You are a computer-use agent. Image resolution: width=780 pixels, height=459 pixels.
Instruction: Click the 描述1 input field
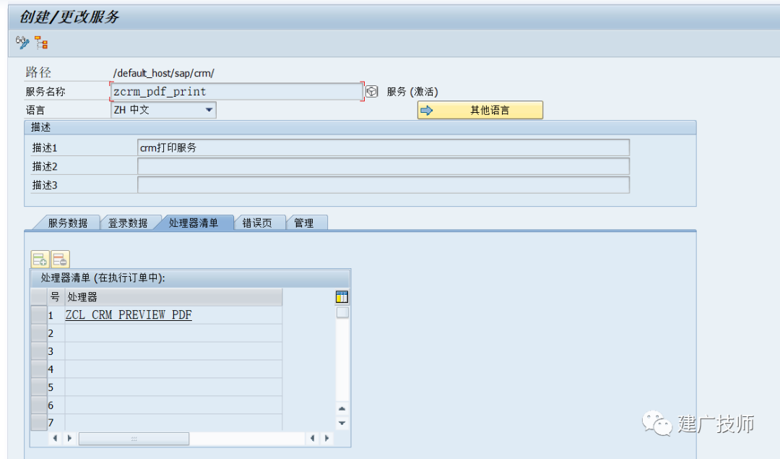click(x=383, y=147)
